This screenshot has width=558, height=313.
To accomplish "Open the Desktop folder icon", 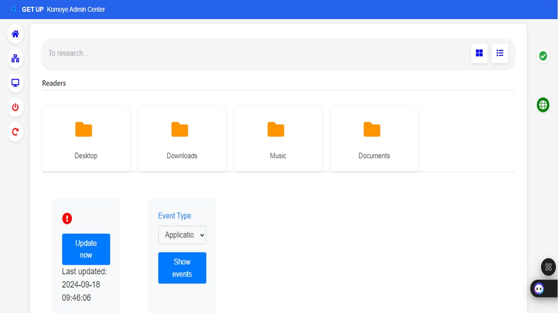I will (84, 129).
